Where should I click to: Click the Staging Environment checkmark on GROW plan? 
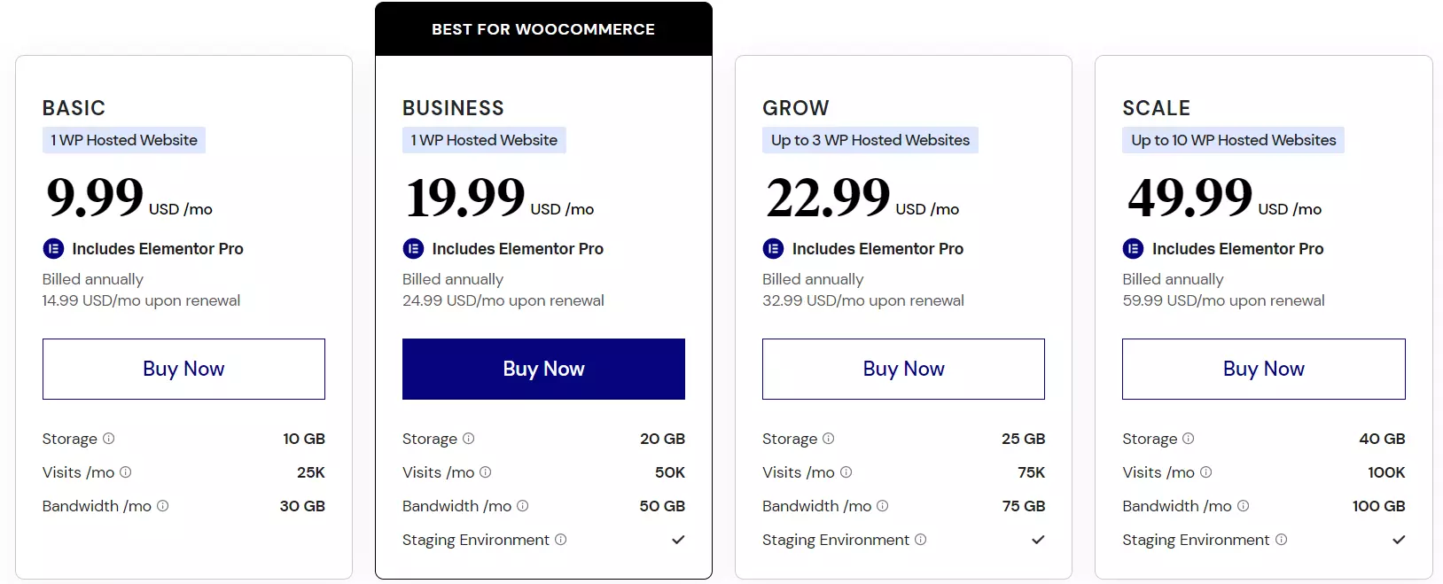(x=1038, y=539)
